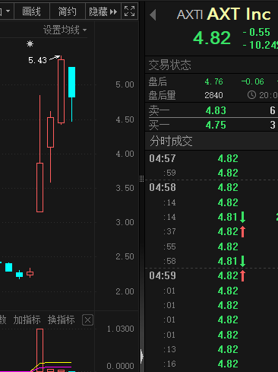The width and height of the screenshot is (278, 372).
Task: Click the 5.43 high price label
Action: tap(37, 60)
